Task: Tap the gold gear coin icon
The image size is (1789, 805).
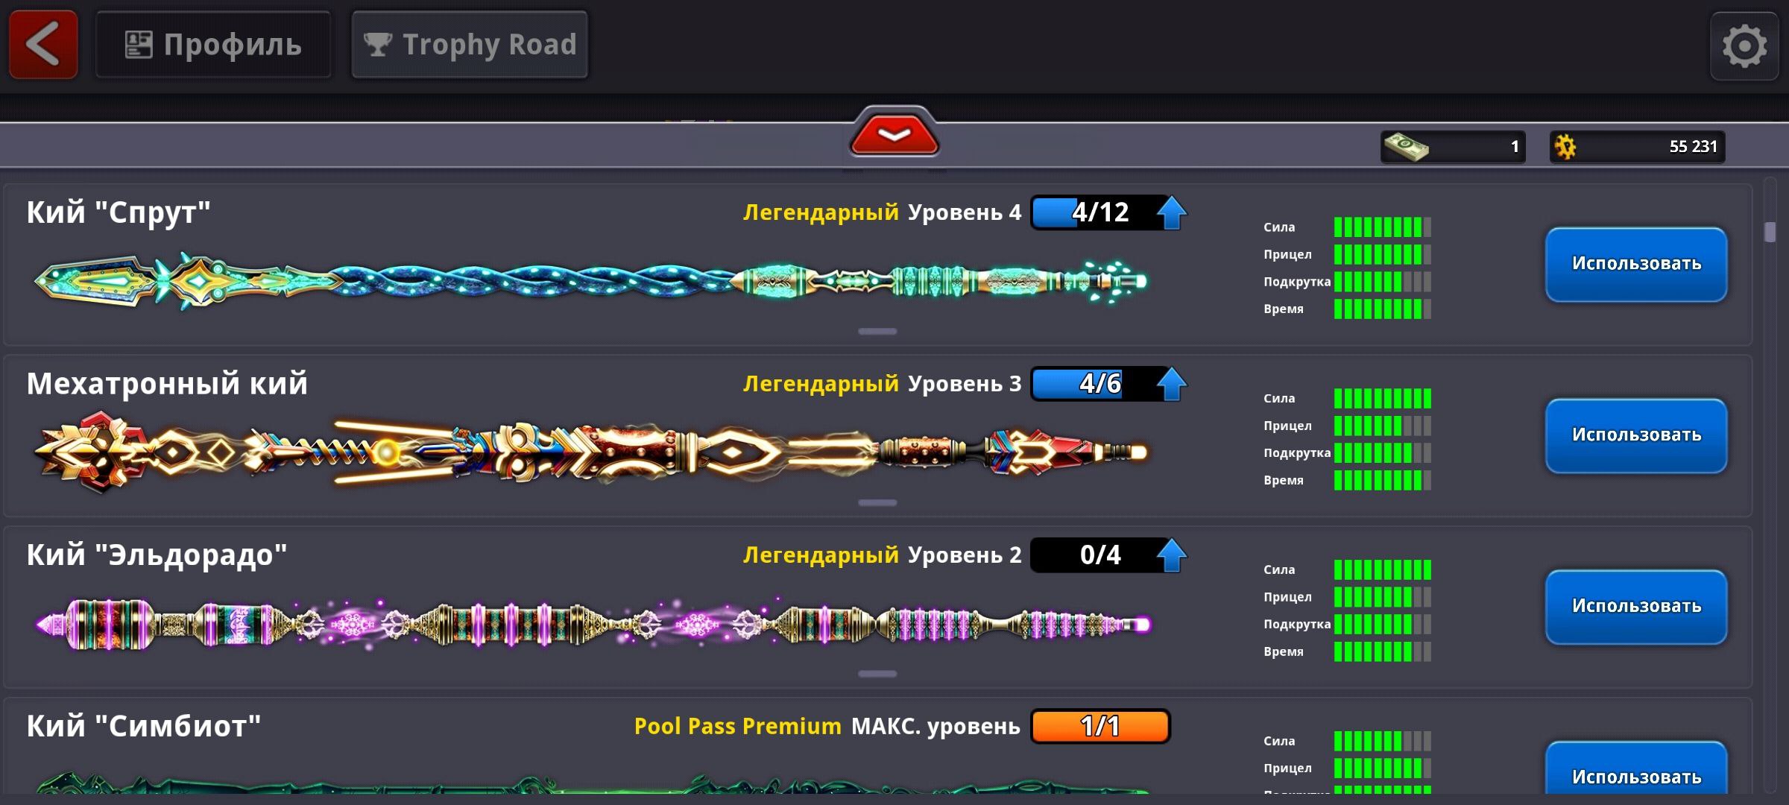Action: (1565, 146)
